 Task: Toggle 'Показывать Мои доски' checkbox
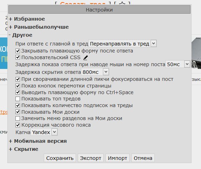18,112
